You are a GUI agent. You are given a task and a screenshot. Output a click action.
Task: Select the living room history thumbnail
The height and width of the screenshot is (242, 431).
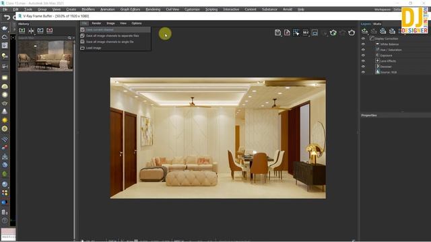click(x=45, y=56)
